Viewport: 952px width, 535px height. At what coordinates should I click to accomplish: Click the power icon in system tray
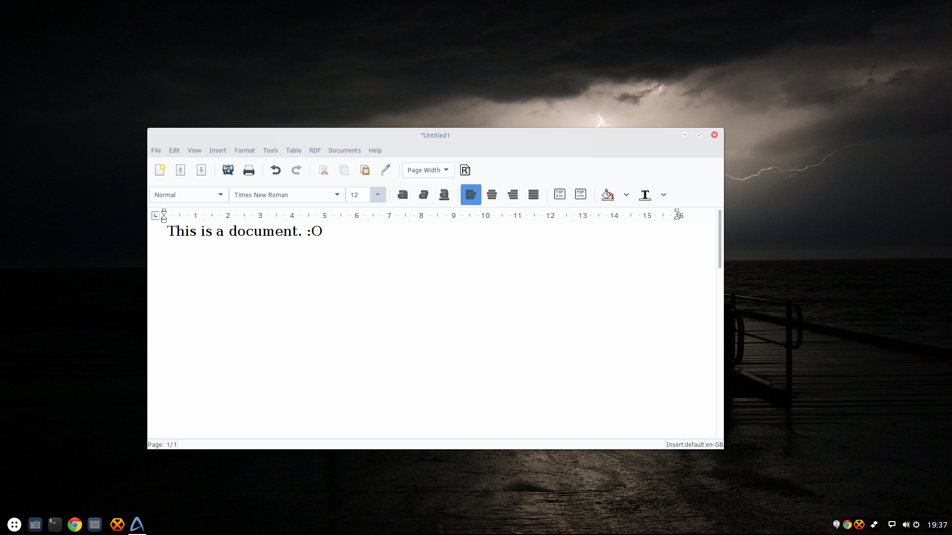pyautogui.click(x=916, y=525)
